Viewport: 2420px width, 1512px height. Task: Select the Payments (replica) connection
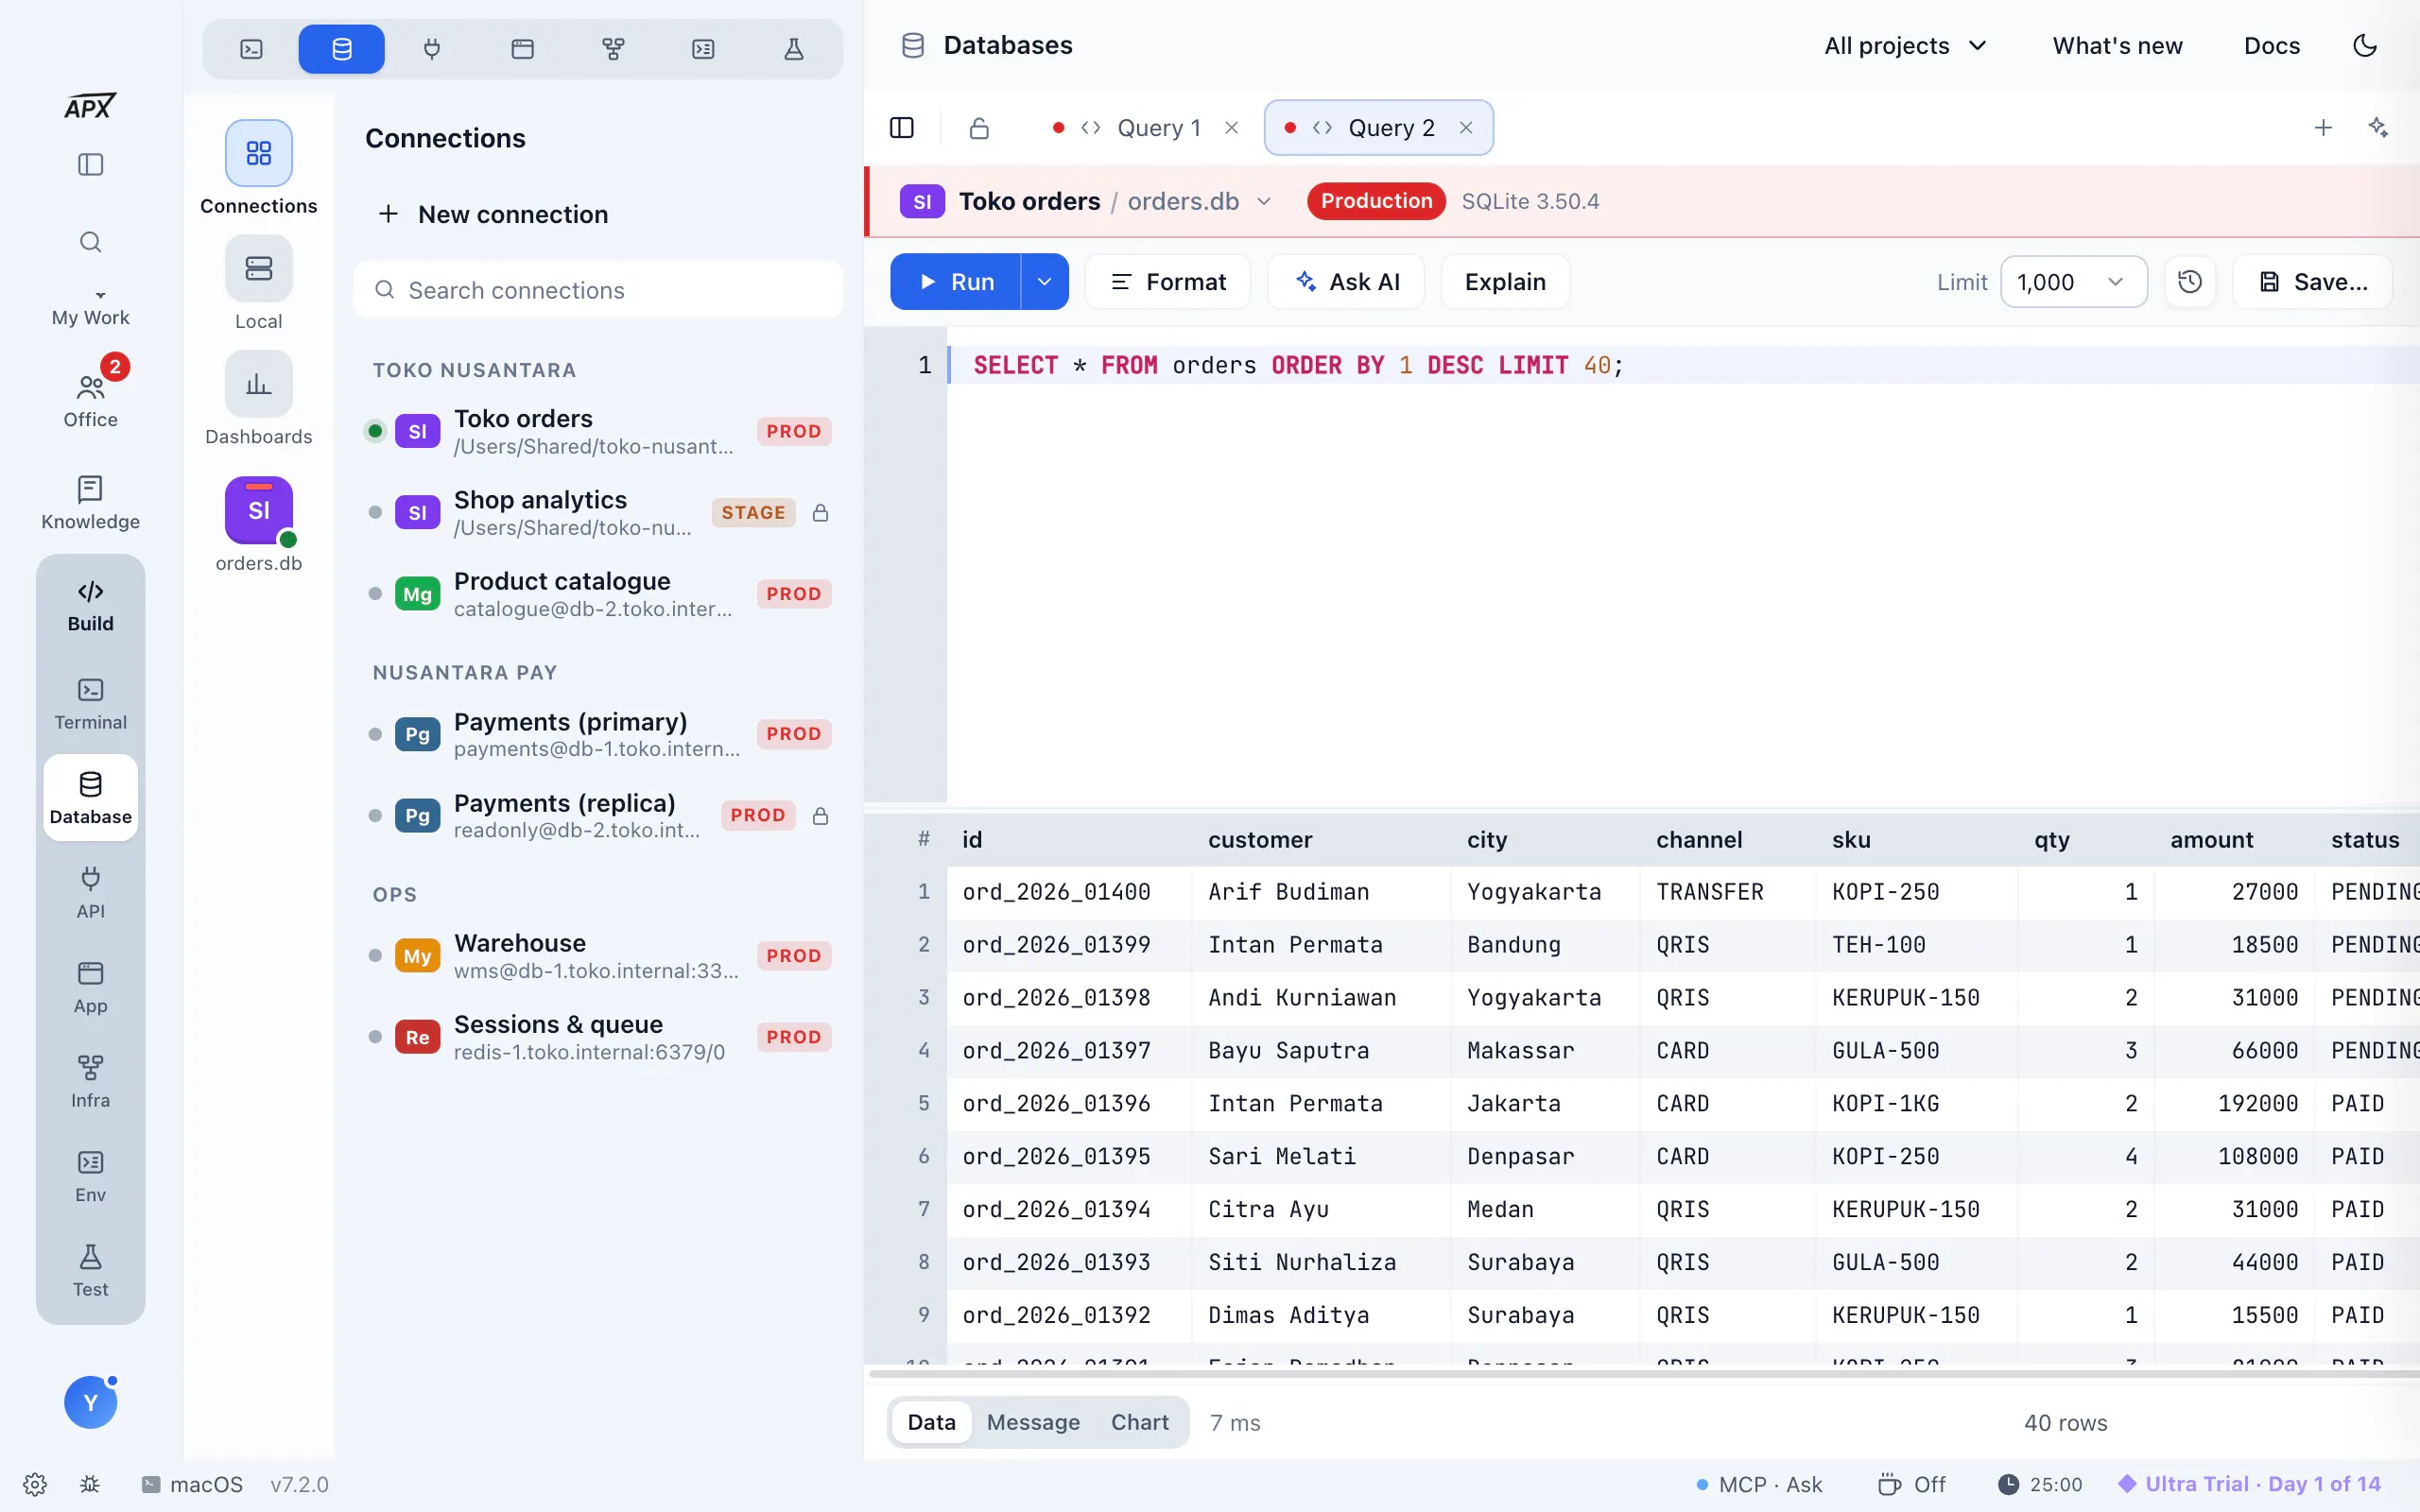[600, 816]
